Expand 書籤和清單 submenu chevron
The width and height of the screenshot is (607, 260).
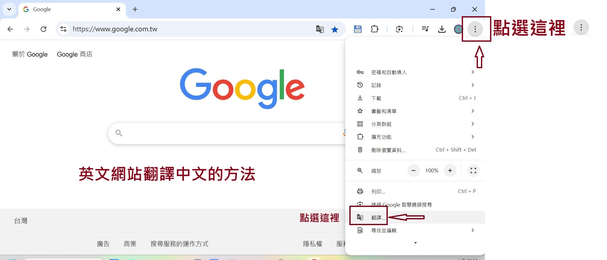tap(473, 111)
